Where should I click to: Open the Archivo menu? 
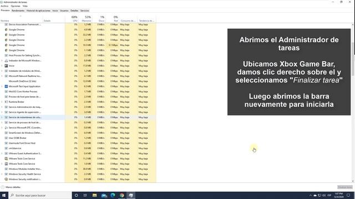tap(4, 6)
